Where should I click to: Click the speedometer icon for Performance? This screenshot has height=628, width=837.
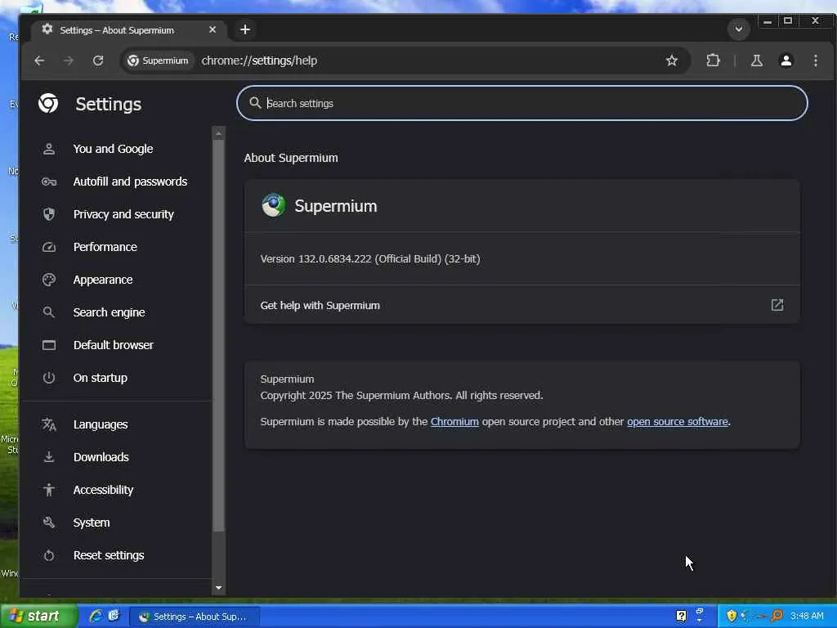point(48,247)
